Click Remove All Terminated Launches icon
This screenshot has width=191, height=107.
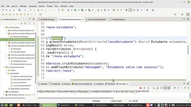[148, 88]
